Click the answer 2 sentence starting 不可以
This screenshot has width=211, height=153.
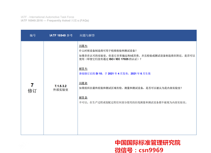coord(133,103)
